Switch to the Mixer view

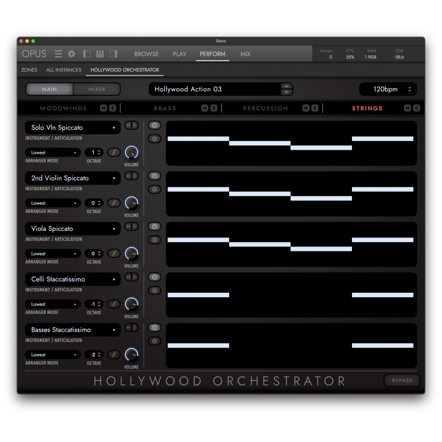(x=97, y=90)
